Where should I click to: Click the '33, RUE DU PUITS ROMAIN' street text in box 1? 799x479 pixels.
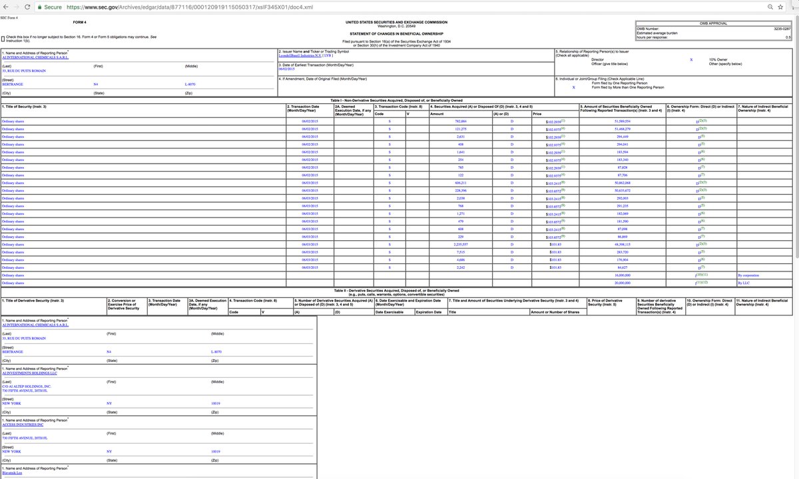click(x=25, y=71)
